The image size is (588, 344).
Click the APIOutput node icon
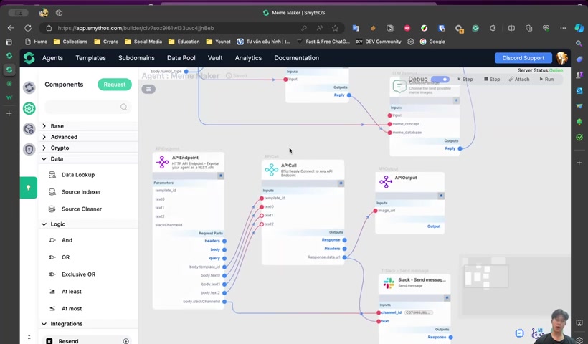[386, 182]
